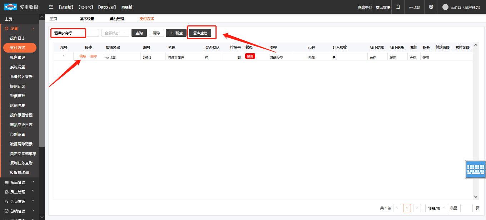Open the 全部状态 status dropdown
Screen dimensions: 486x220
115,33
